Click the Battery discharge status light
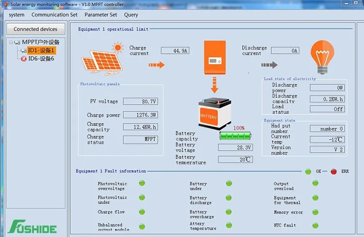 [229, 198]
